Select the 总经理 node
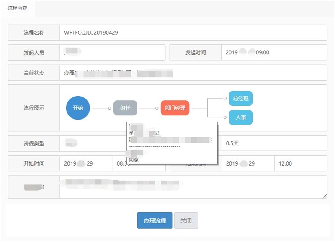 click(x=240, y=99)
